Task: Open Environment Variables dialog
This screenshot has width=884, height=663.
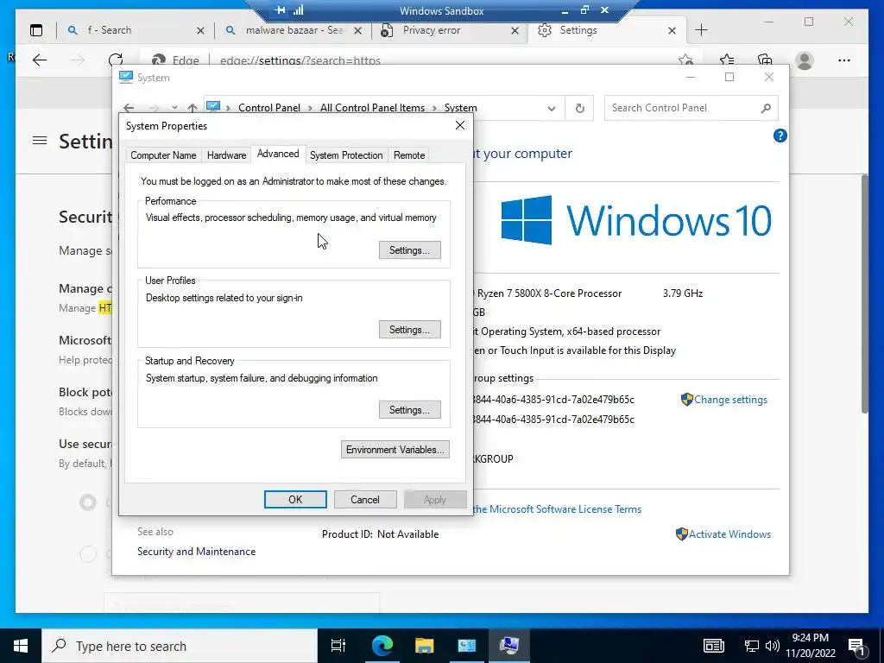Action: 395,449
